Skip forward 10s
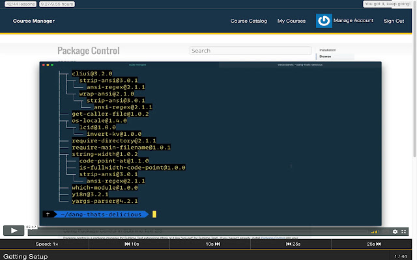Viewport: 417px width, 260px height. pos(213,244)
